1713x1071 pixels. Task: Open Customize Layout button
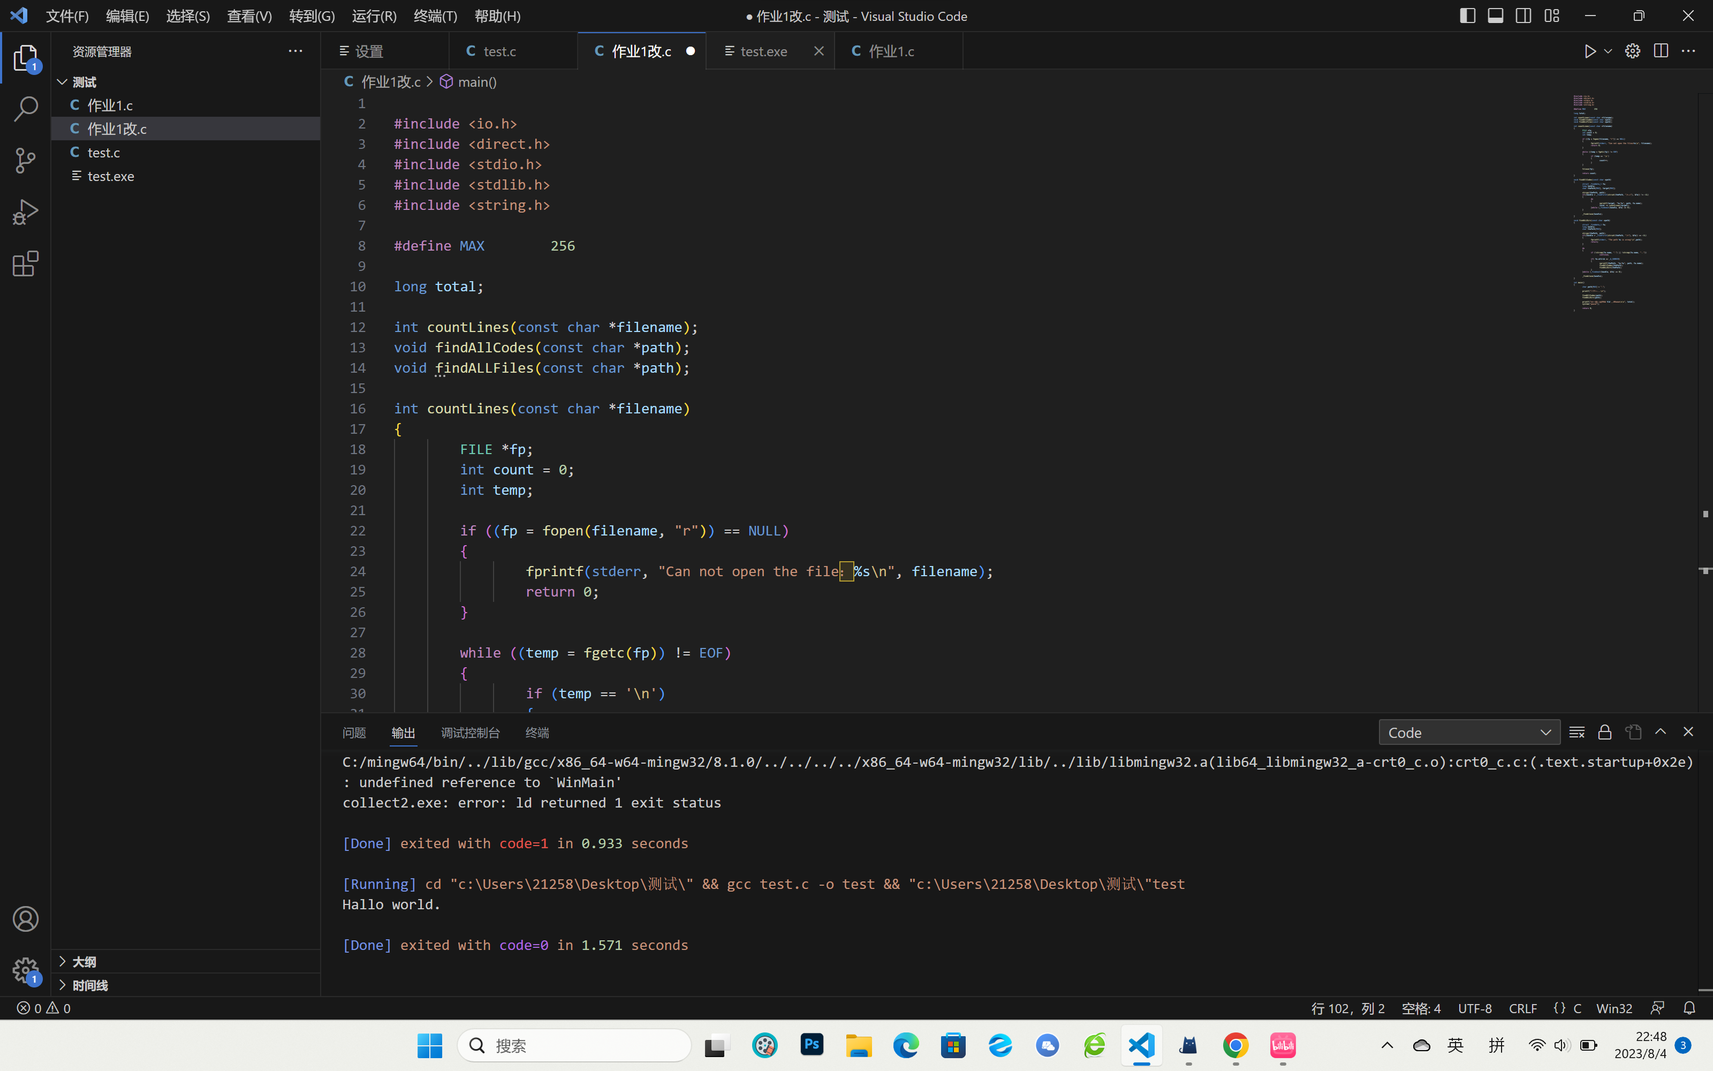(x=1552, y=16)
